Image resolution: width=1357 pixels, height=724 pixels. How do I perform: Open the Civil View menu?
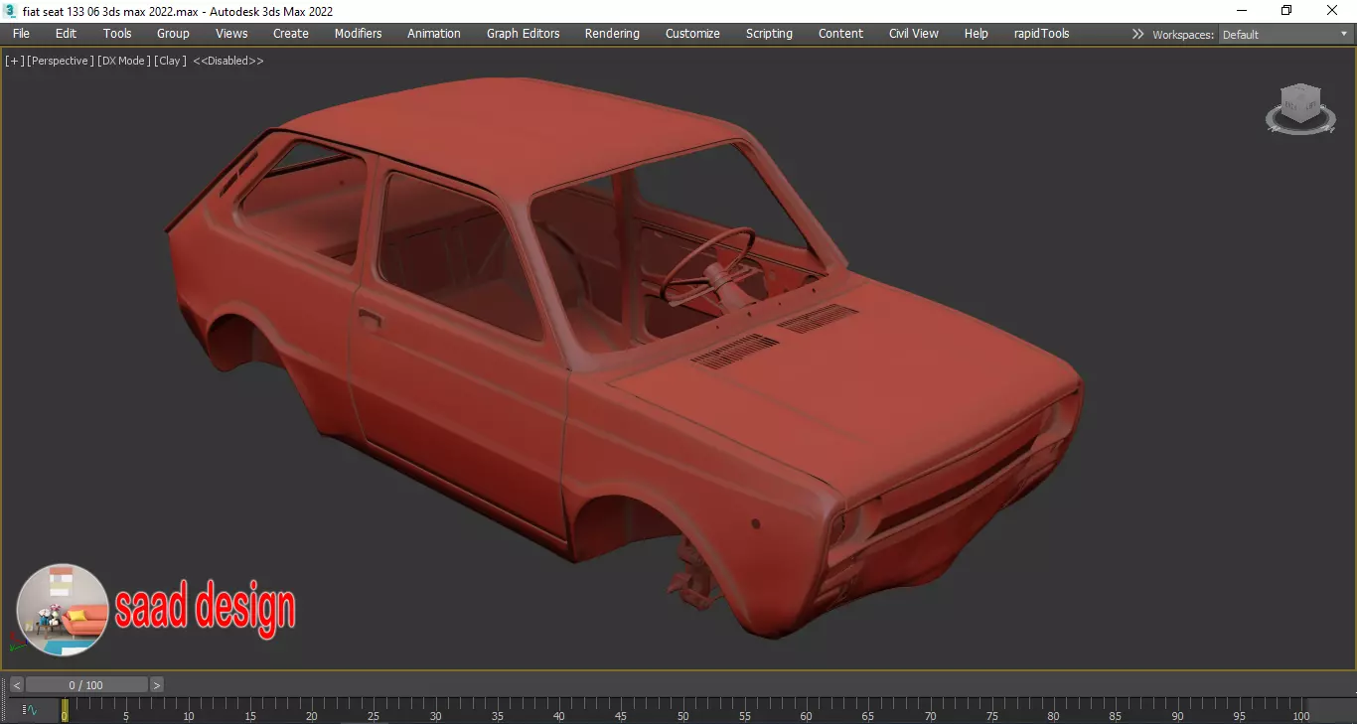(914, 34)
